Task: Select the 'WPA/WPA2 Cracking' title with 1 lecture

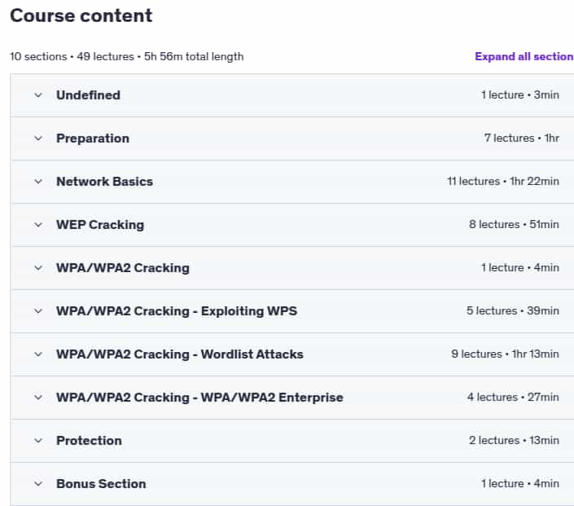Action: click(123, 268)
